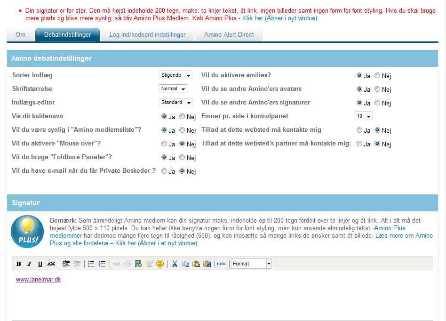
Task: Select Ja for "Foldbare Paneler"
Action: [x=164, y=157]
